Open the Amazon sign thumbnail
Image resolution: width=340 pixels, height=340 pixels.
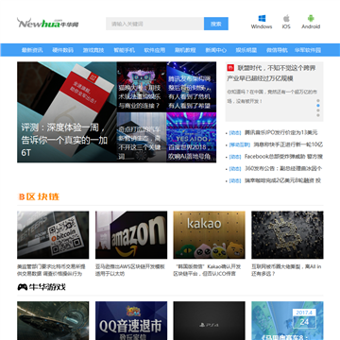(131, 235)
